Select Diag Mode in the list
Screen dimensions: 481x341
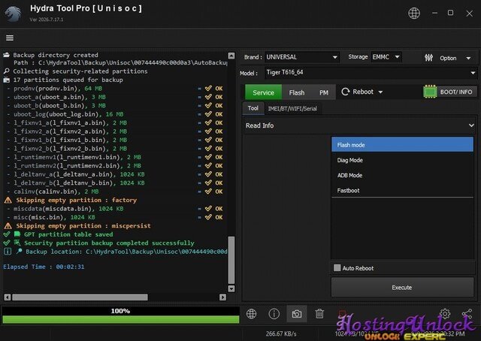402,160
